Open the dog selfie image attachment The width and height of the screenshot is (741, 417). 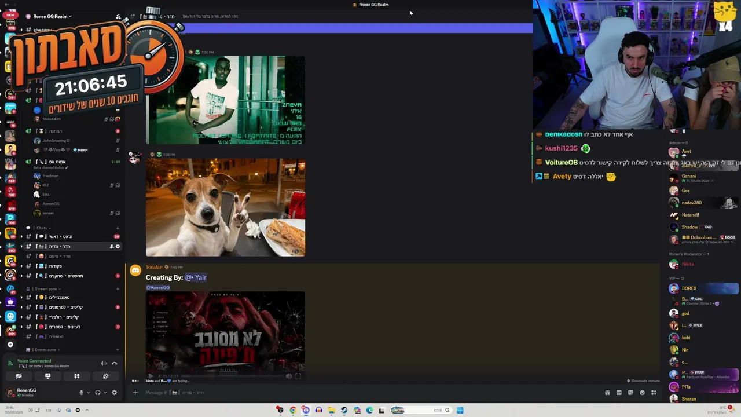point(226,207)
